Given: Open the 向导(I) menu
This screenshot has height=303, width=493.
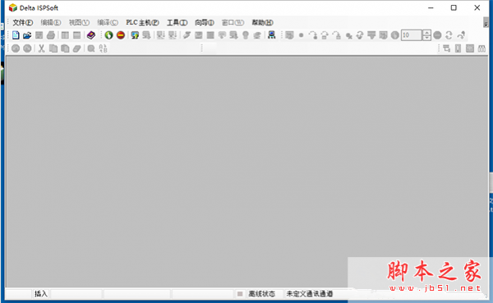Looking at the screenshot, I should click(205, 23).
